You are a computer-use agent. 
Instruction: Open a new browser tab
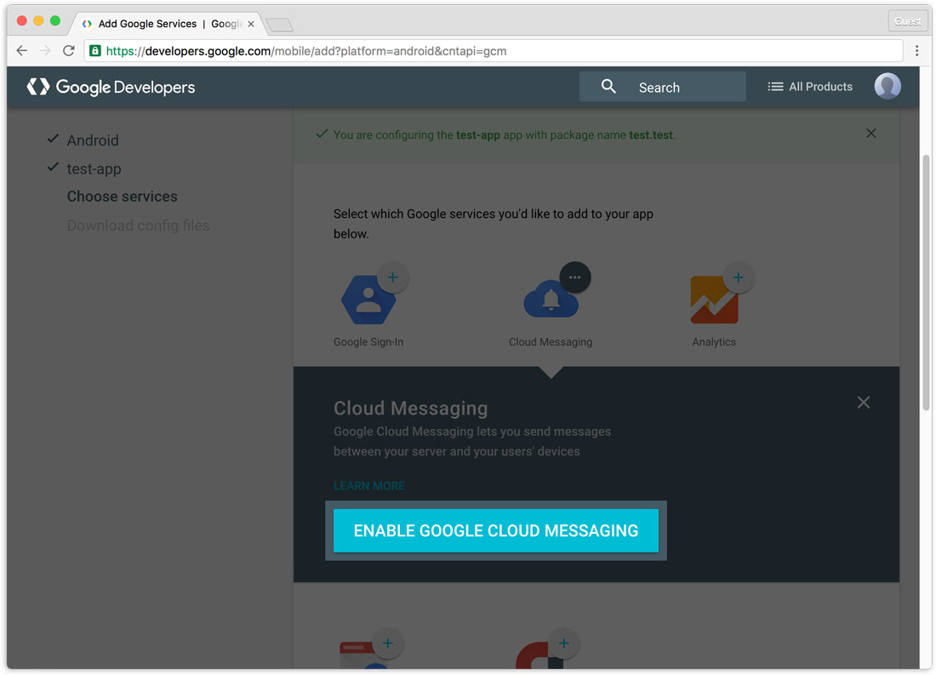pyautogui.click(x=279, y=25)
